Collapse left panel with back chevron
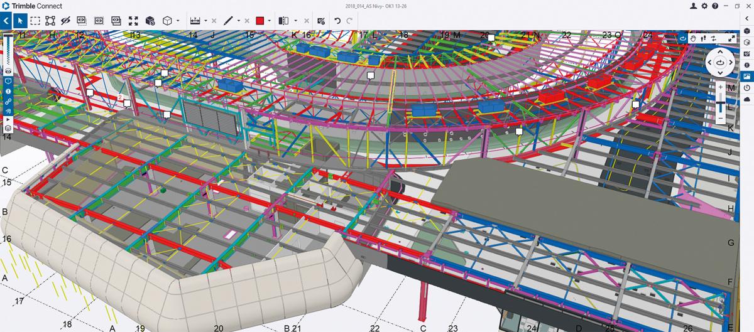The height and width of the screenshot is (332, 754). tap(6, 21)
